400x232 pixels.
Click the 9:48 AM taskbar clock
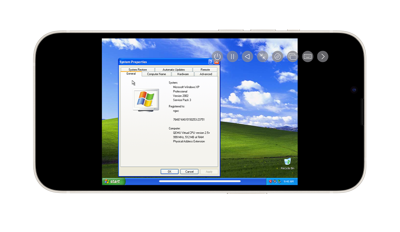point(289,182)
